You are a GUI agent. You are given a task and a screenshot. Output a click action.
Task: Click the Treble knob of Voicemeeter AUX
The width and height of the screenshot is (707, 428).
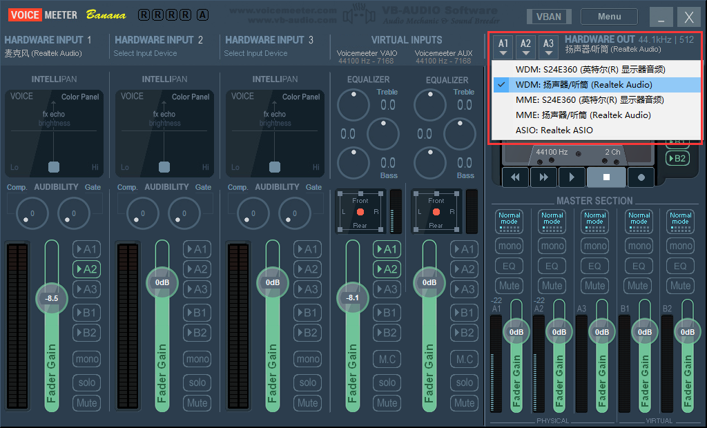tap(430, 105)
